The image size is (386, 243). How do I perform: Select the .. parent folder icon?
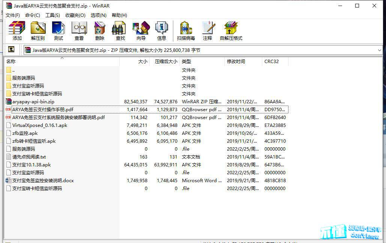click(x=9, y=70)
